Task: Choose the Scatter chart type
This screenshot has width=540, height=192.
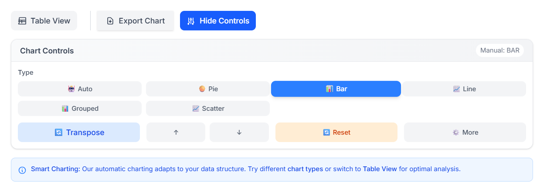Action: tap(208, 109)
